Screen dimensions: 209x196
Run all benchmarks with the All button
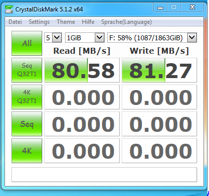pyautogui.click(x=27, y=43)
